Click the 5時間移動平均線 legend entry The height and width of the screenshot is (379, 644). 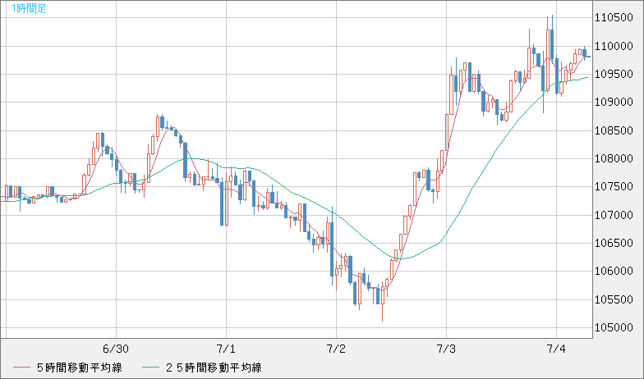coord(80,368)
